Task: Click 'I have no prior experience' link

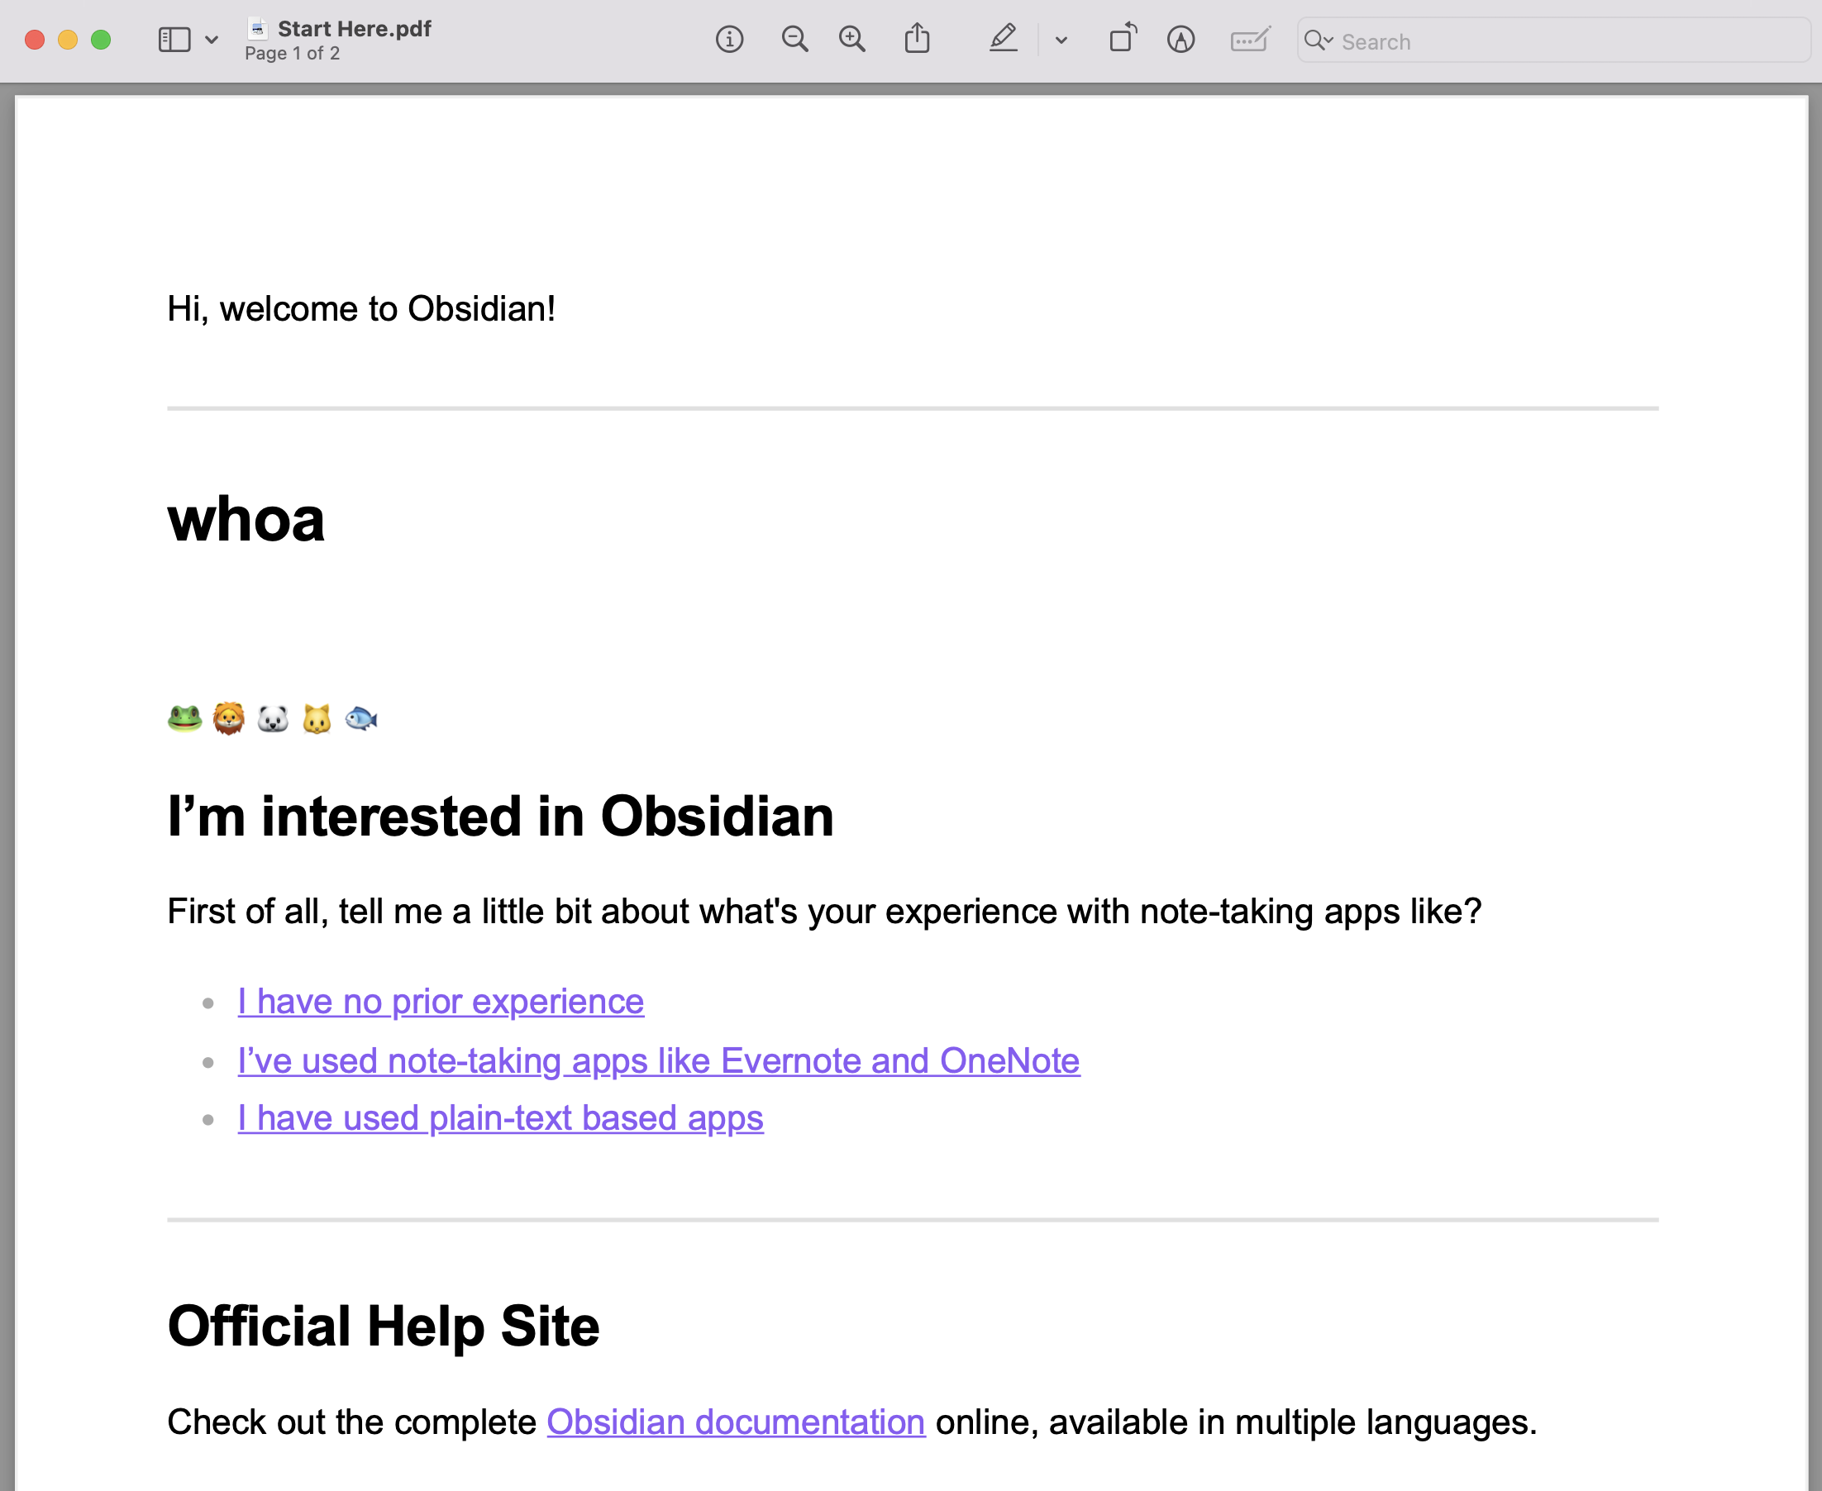Action: coord(439,1002)
